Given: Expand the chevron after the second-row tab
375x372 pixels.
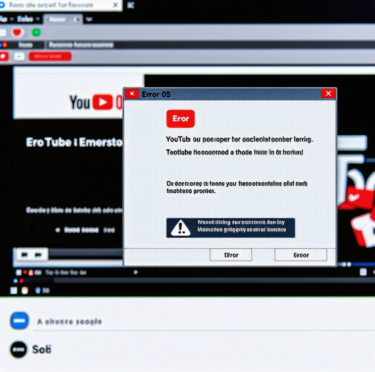Looking at the screenshot, I should pos(89,19).
